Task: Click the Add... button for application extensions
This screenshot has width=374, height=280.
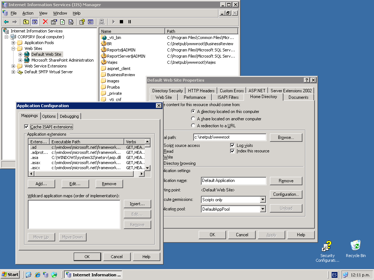Action: click(x=41, y=184)
